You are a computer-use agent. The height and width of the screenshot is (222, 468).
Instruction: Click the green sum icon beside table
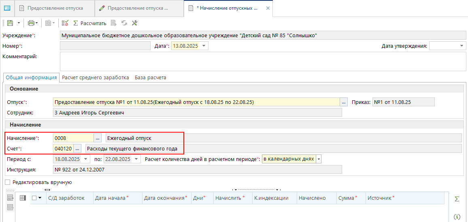tap(457, 199)
